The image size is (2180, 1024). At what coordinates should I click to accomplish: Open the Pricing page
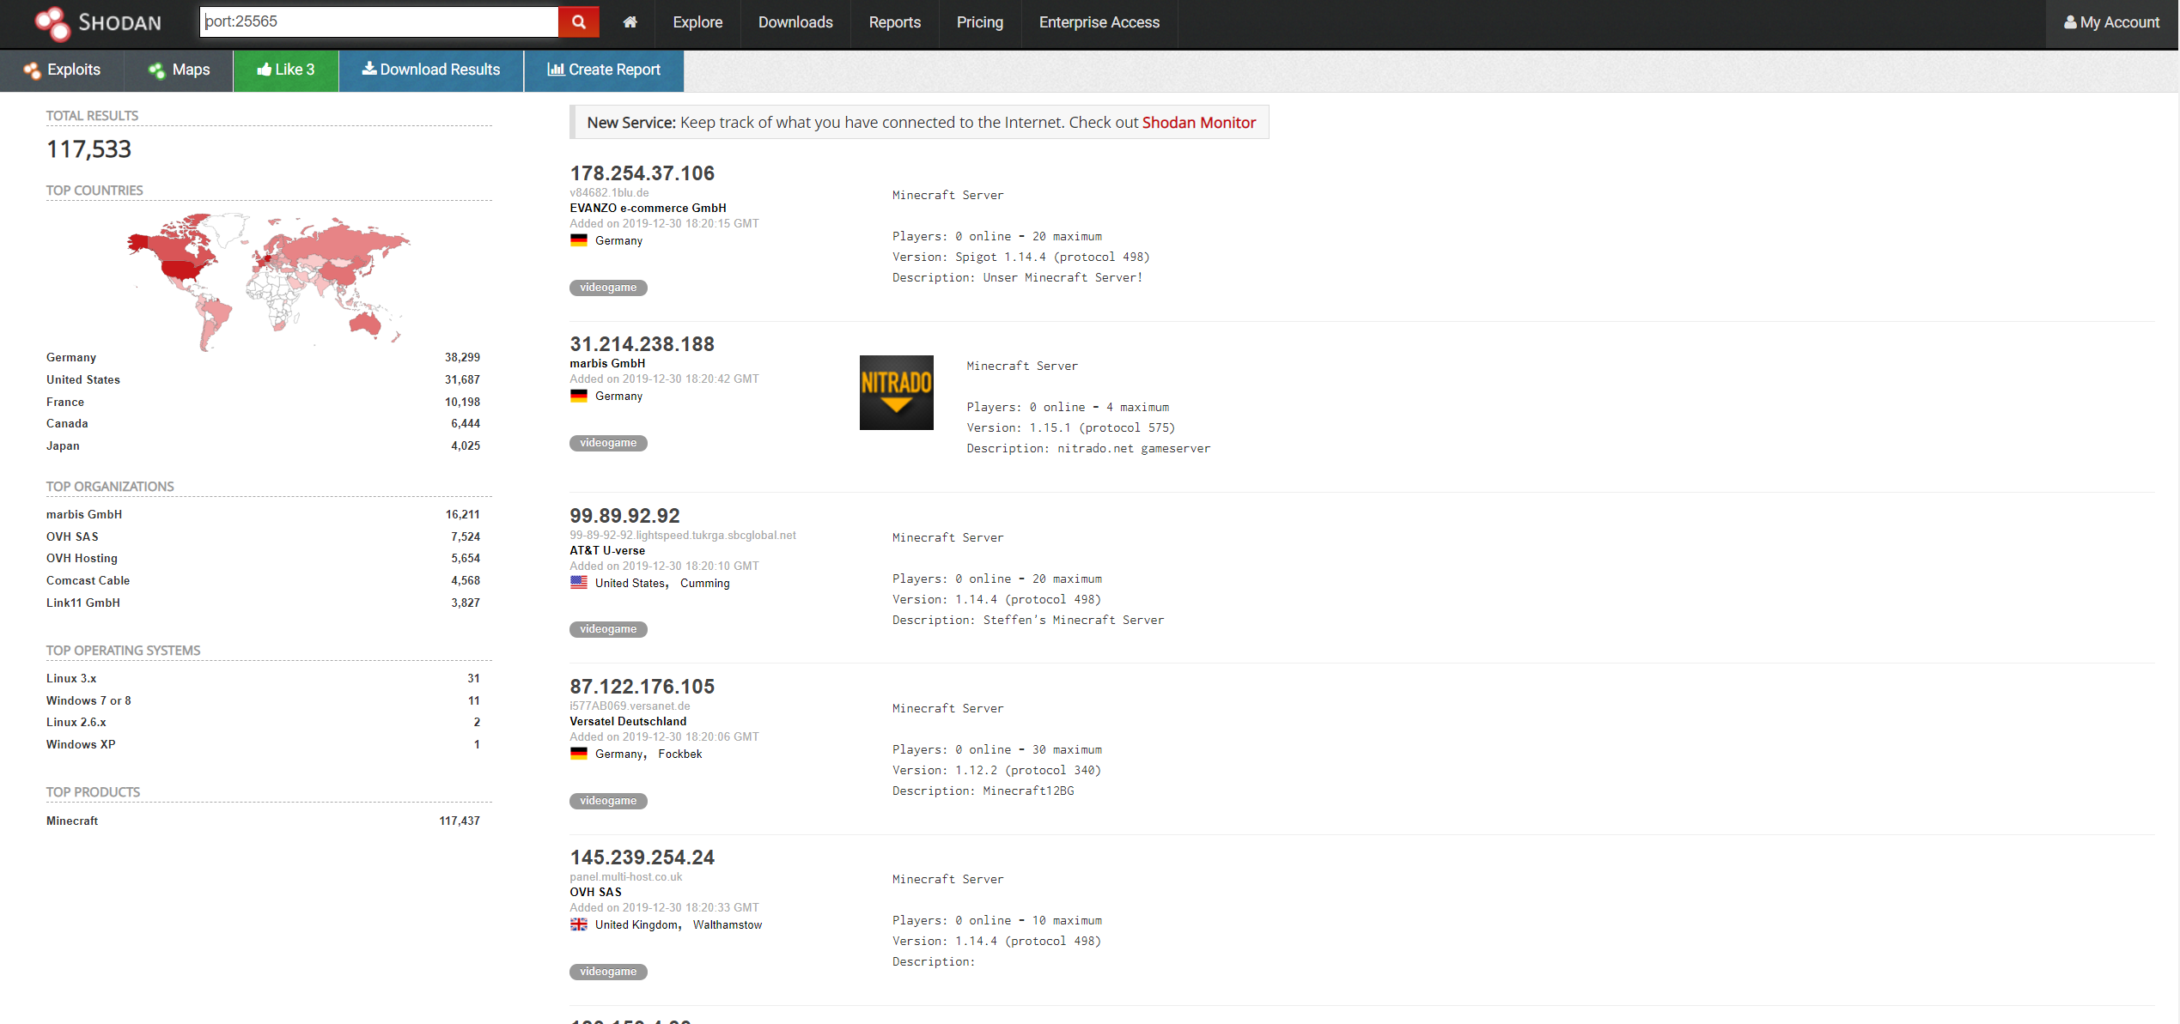979,22
